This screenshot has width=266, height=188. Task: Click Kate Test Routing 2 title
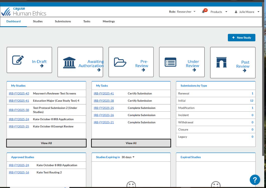[x=49, y=172]
